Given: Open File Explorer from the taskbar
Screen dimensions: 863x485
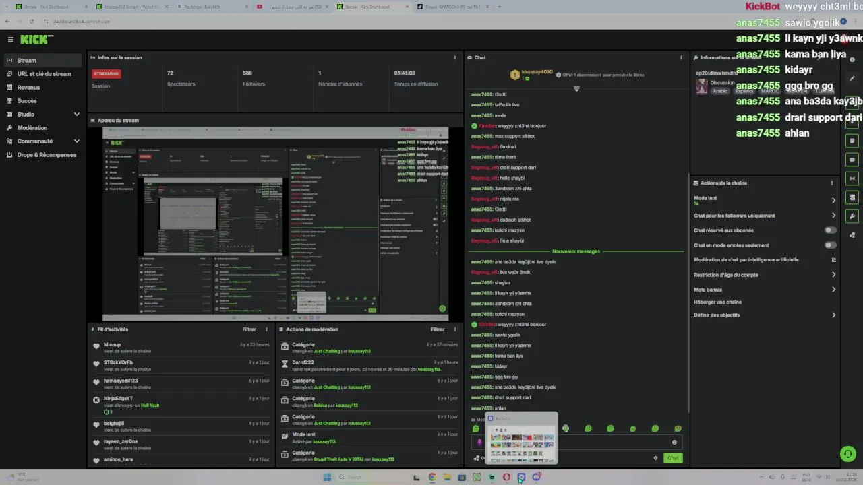Looking at the screenshot, I should [x=447, y=477].
